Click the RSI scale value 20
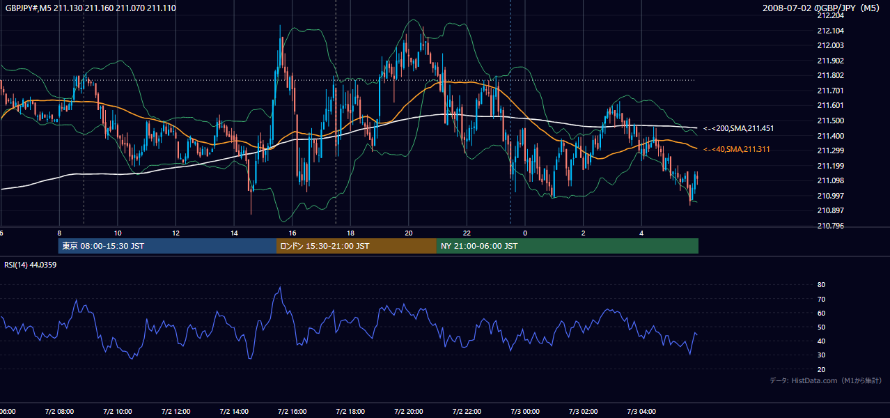Viewport: 890px width, 418px height. coord(821,369)
